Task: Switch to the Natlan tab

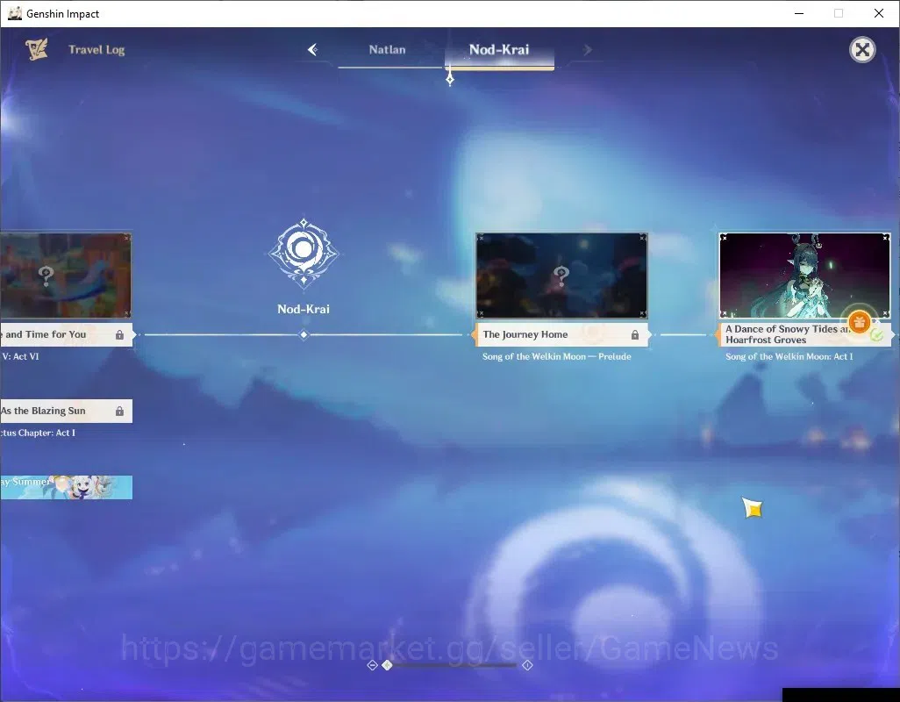Action: tap(388, 50)
